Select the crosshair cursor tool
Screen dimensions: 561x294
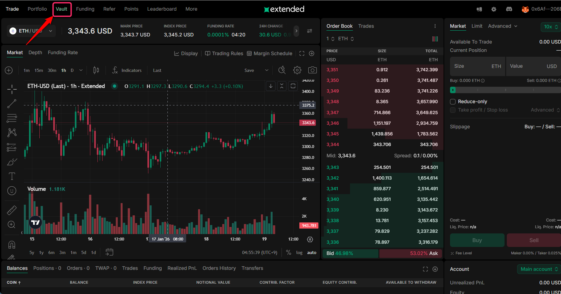click(12, 89)
